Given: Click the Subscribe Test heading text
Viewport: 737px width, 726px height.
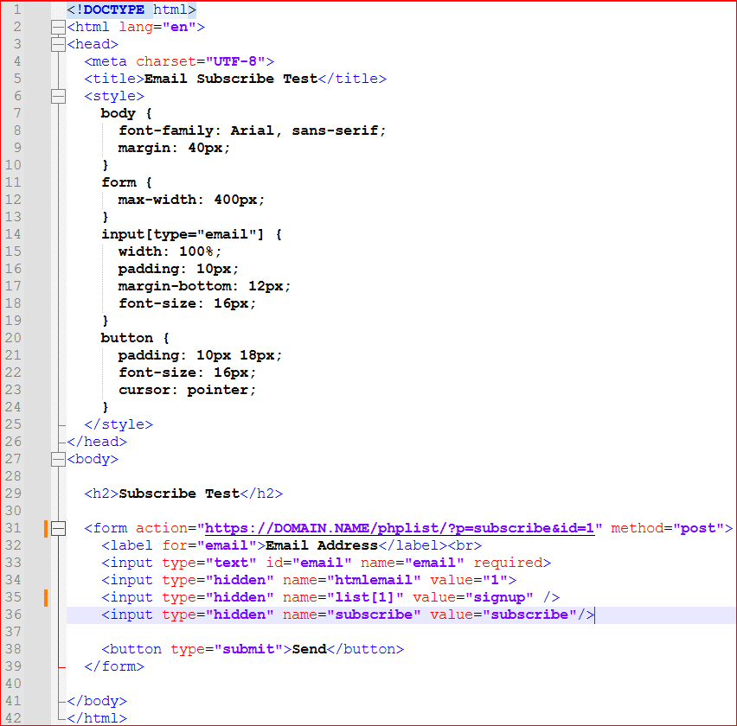Looking at the screenshot, I should click(x=178, y=494).
